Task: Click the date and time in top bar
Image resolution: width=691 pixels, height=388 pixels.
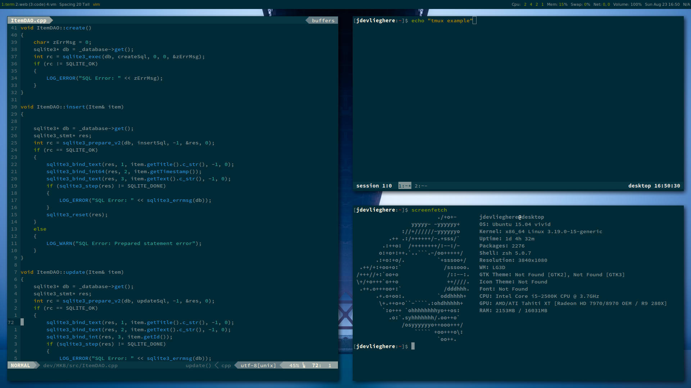Action: point(662,4)
